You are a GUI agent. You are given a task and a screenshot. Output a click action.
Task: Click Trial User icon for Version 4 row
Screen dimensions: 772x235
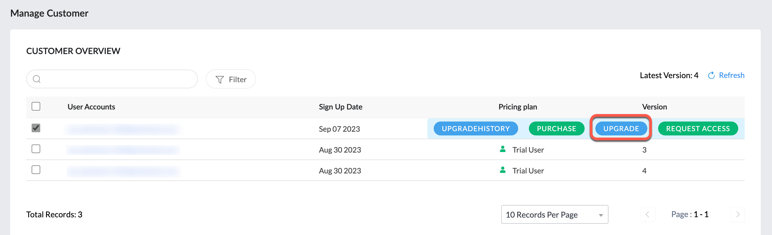coord(503,170)
